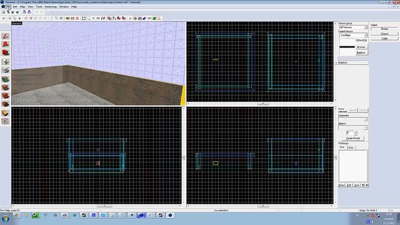Click the Toggle selection bounding box icon
The image size is (400, 225).
(84, 18)
